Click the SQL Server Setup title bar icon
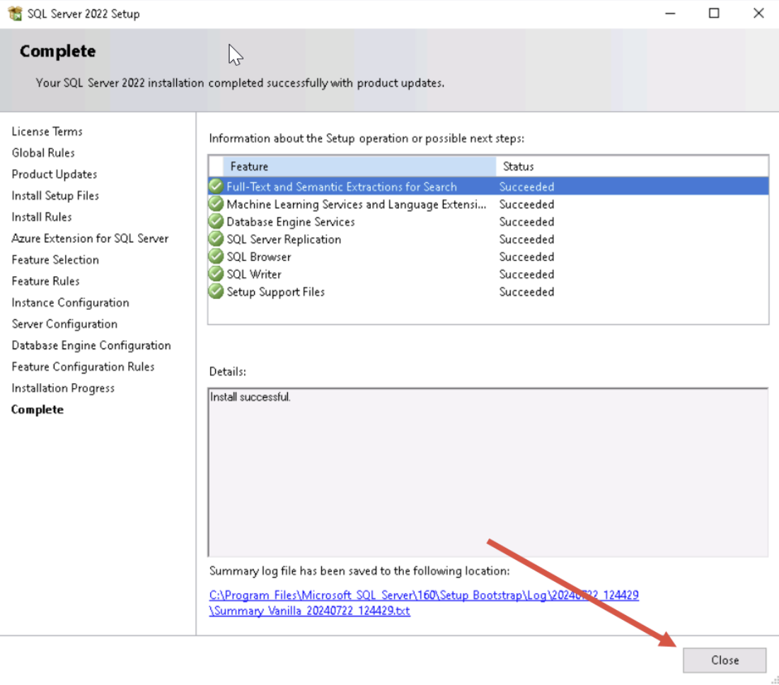 (16, 13)
